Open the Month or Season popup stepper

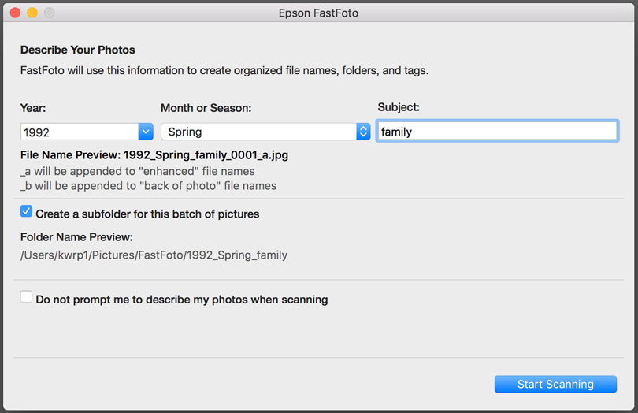(363, 132)
